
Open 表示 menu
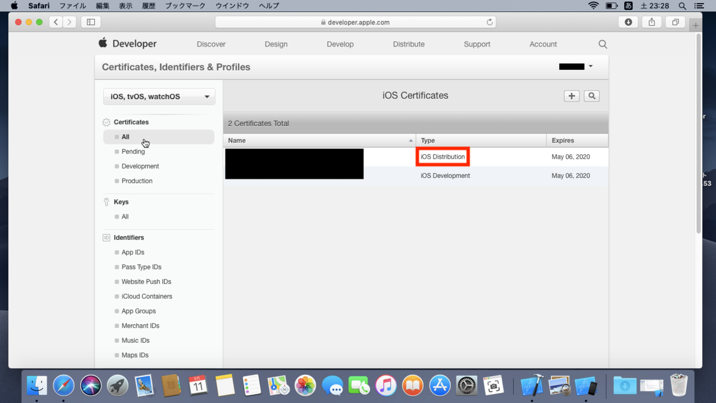tap(125, 5)
